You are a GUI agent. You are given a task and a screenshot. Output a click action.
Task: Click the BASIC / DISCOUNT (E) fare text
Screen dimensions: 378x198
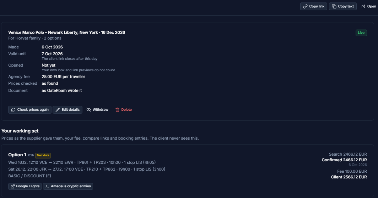coord(29,176)
